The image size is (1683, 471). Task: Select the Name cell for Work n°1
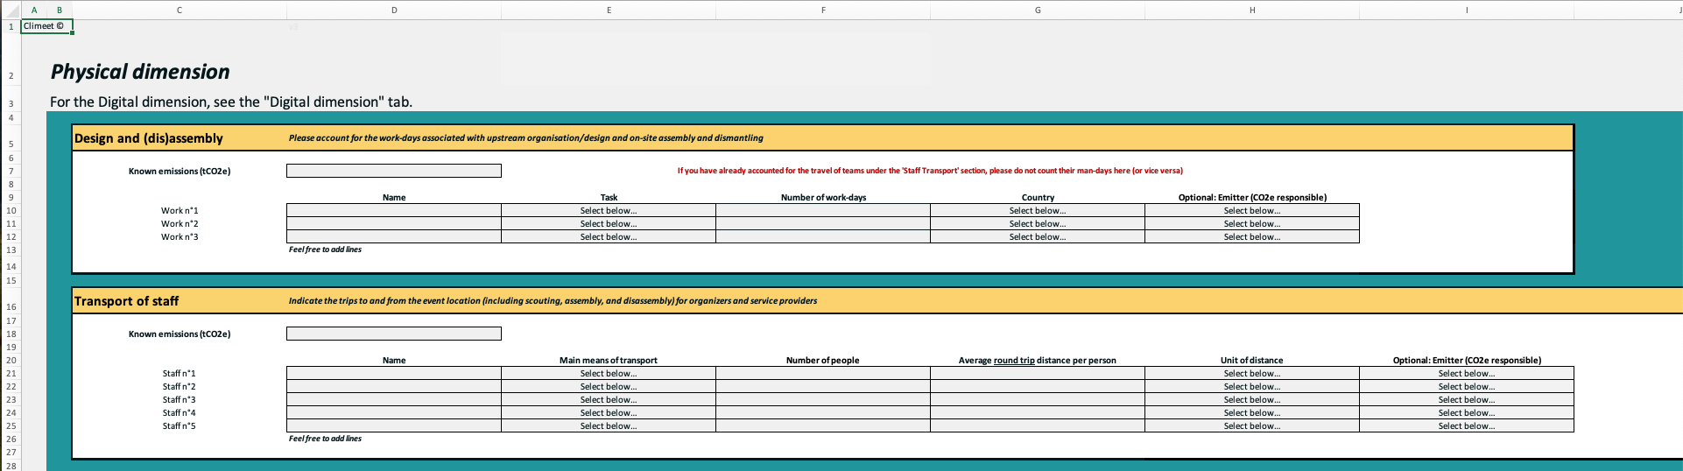[x=393, y=210]
